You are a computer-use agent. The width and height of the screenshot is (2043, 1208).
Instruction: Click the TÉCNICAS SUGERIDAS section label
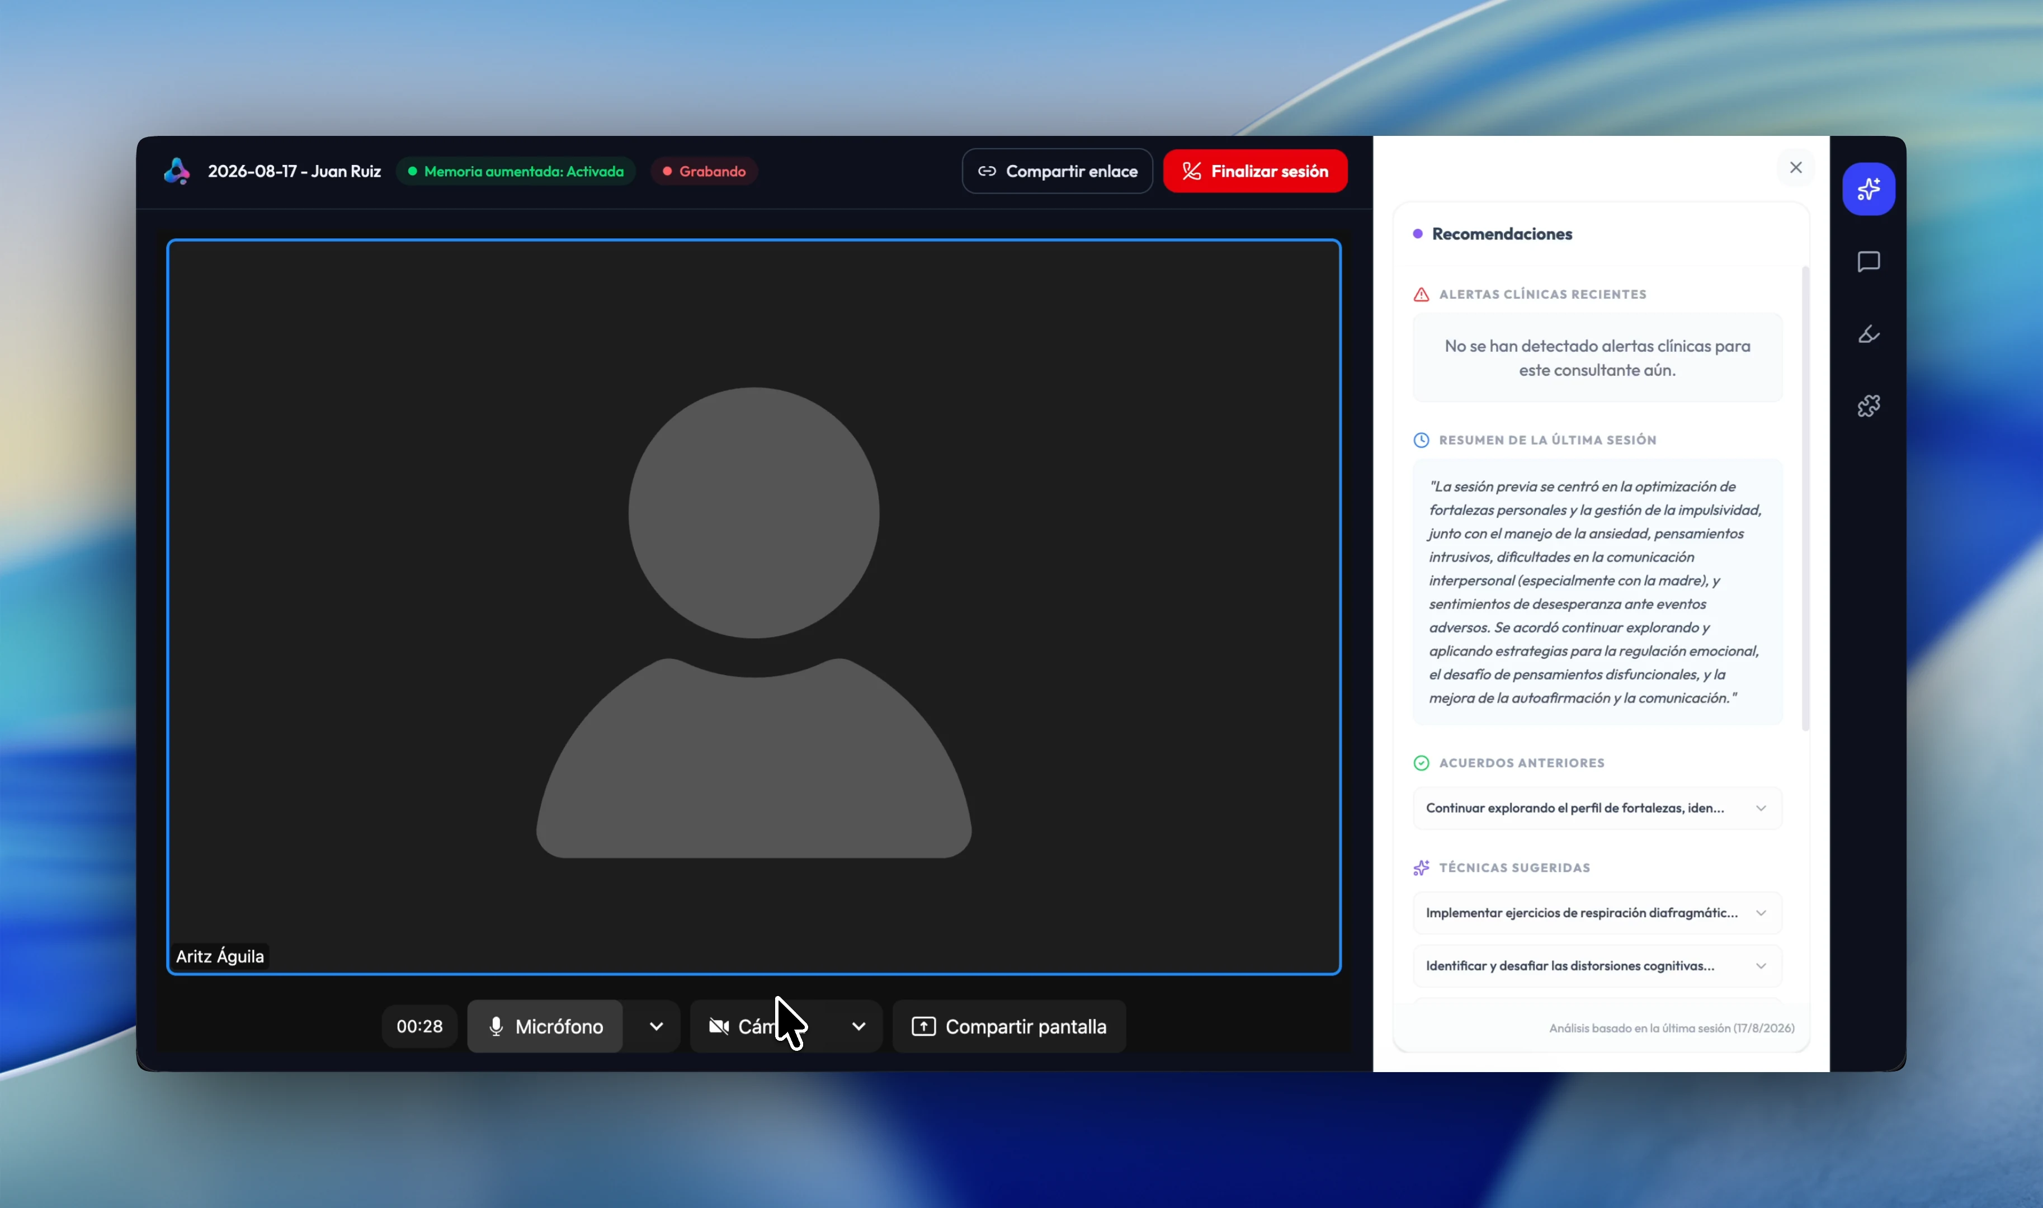click(1514, 868)
